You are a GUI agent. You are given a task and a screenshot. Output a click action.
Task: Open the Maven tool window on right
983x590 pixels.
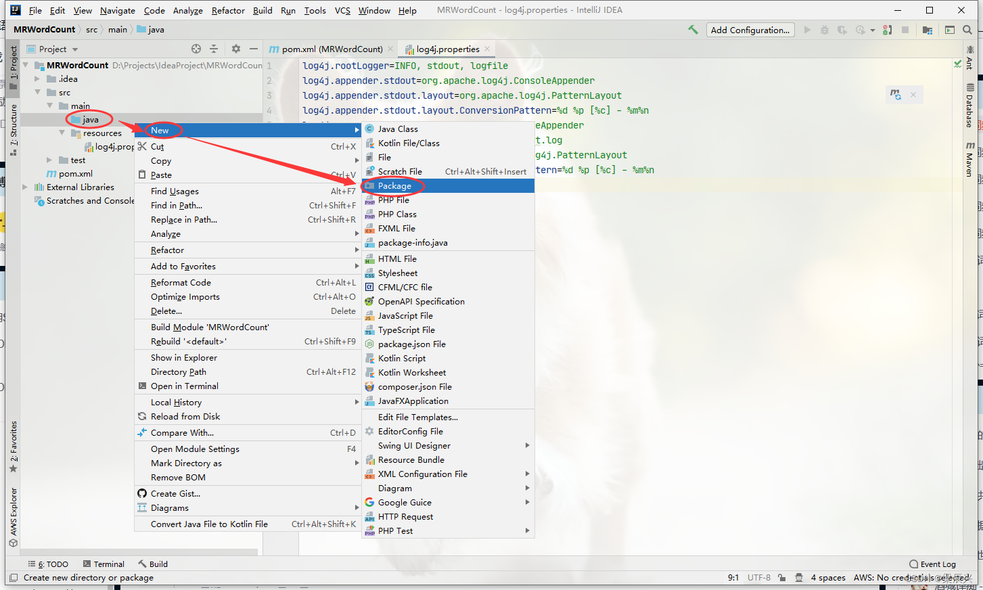[x=969, y=160]
